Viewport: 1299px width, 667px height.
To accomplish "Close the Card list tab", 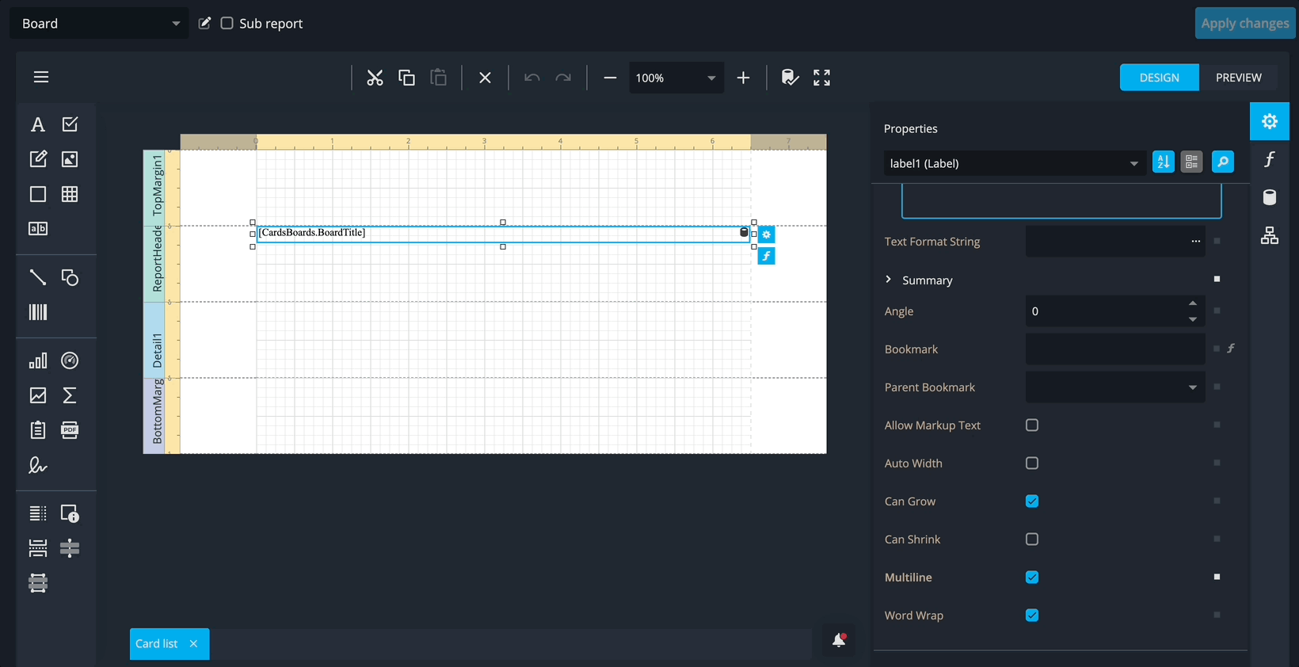I will point(193,644).
